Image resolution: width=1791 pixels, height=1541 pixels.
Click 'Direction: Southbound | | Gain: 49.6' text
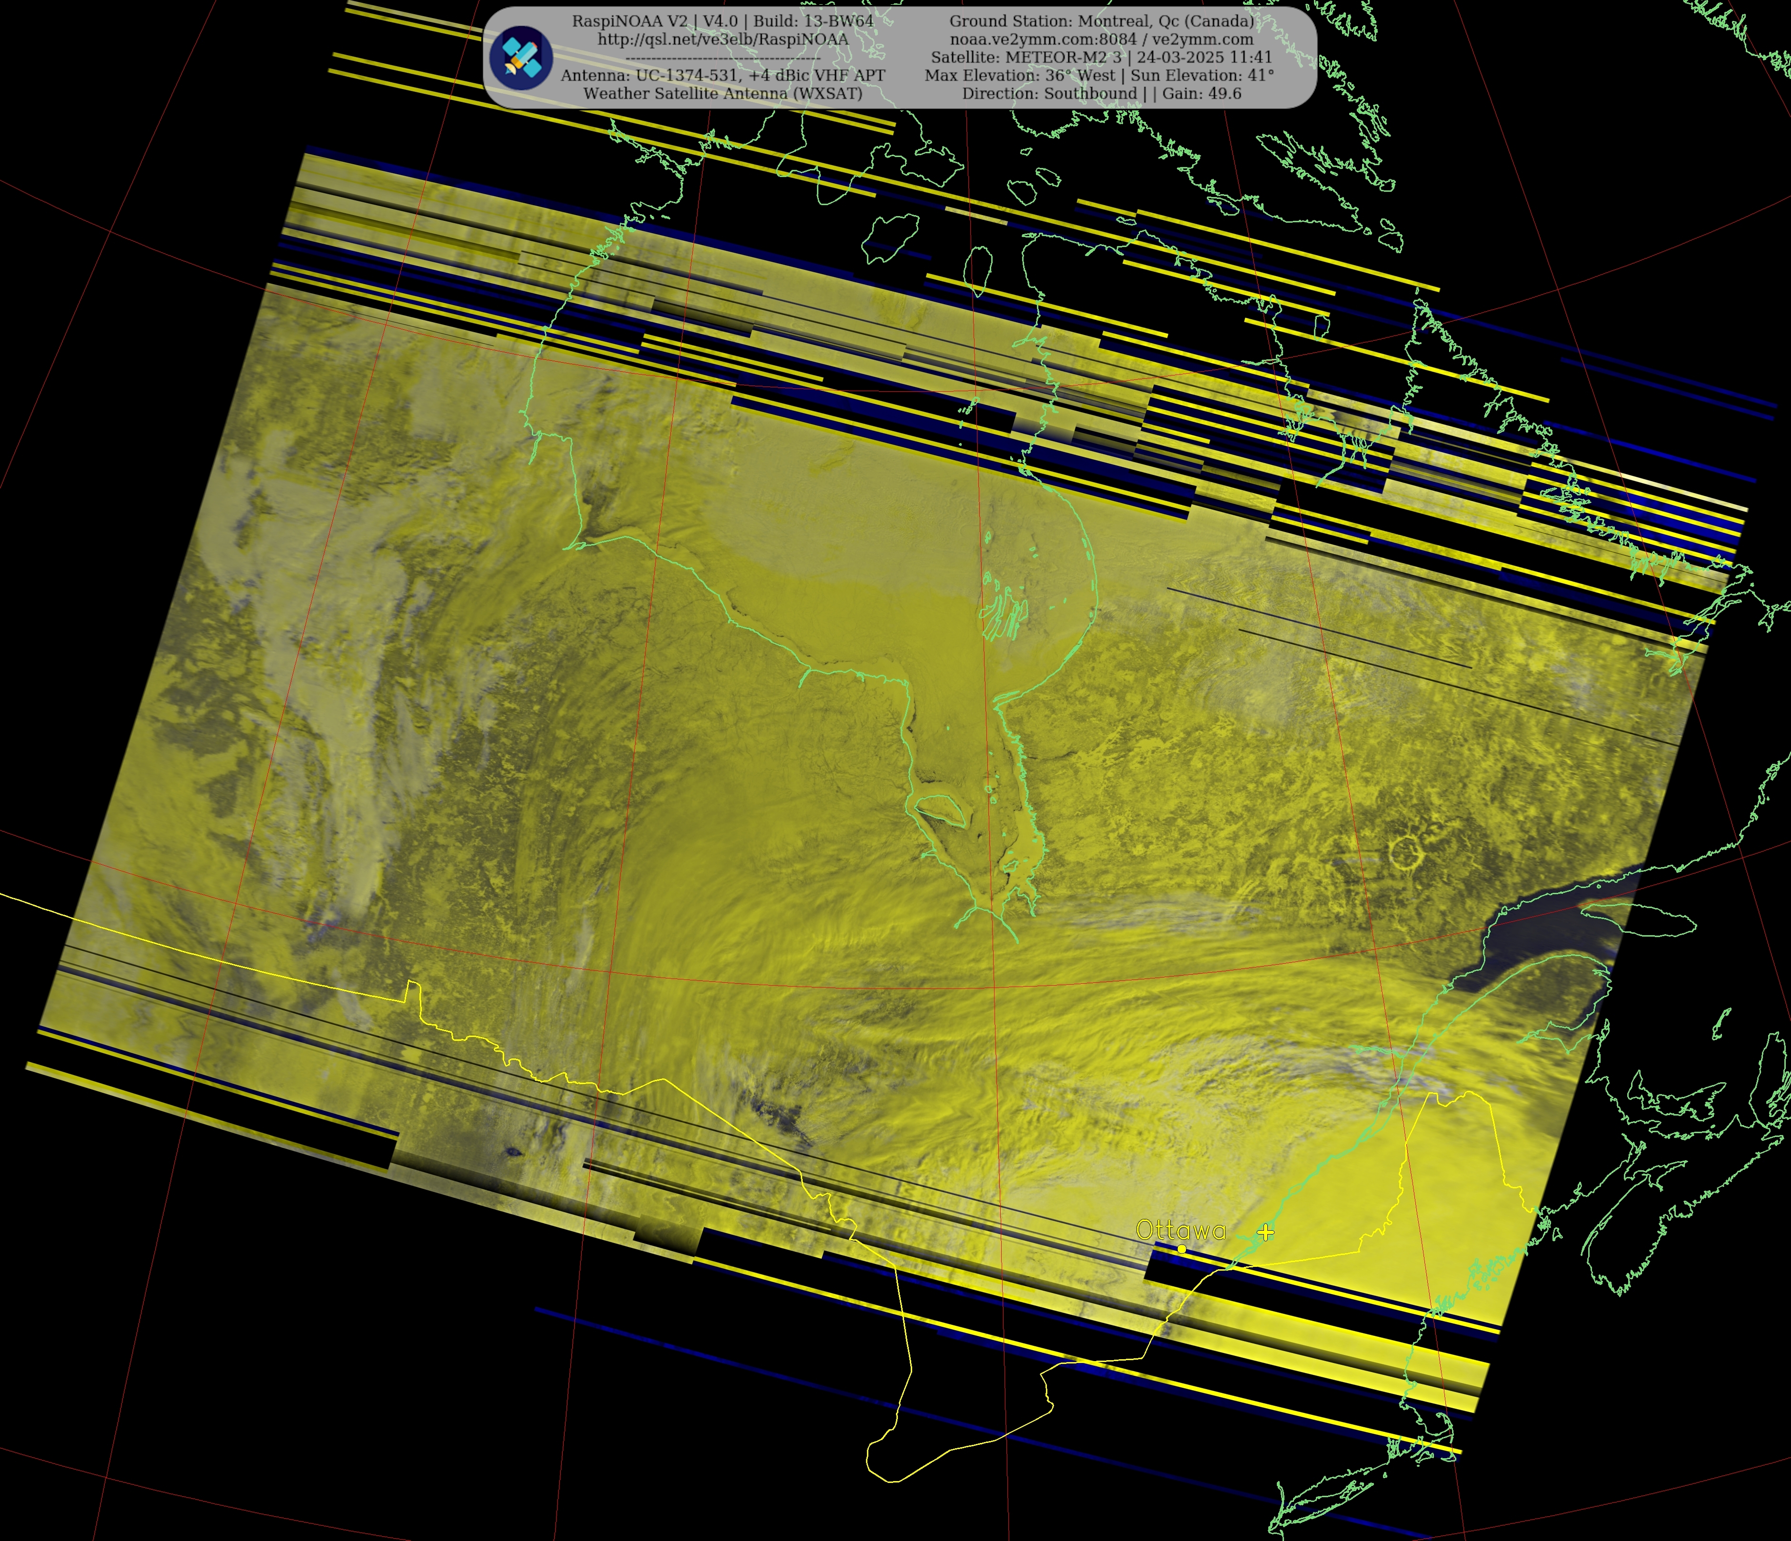tap(1101, 93)
